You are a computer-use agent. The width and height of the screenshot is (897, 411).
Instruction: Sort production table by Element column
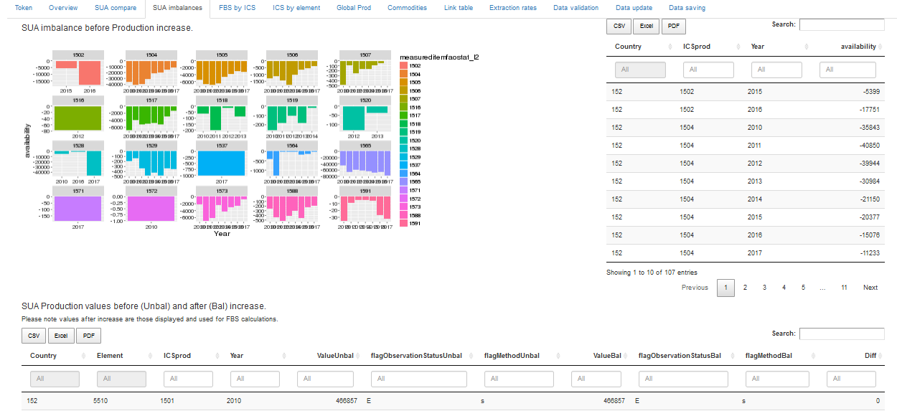point(110,356)
